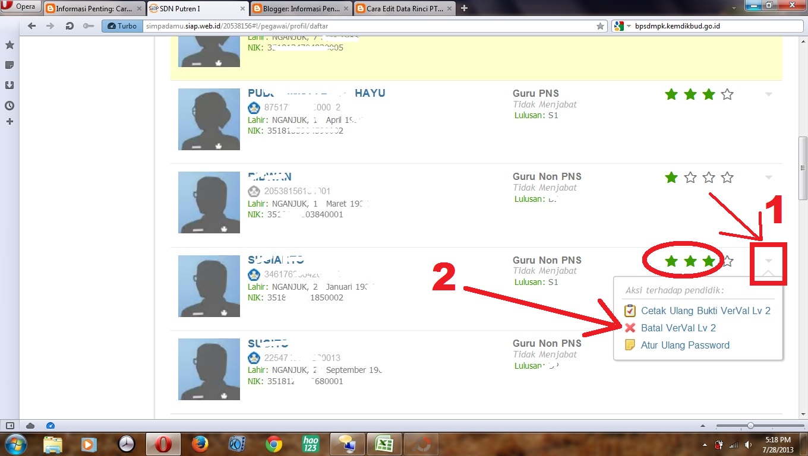This screenshot has height=456, width=808.
Task: Open Windows Explorer from taskbar
Action: tap(53, 444)
